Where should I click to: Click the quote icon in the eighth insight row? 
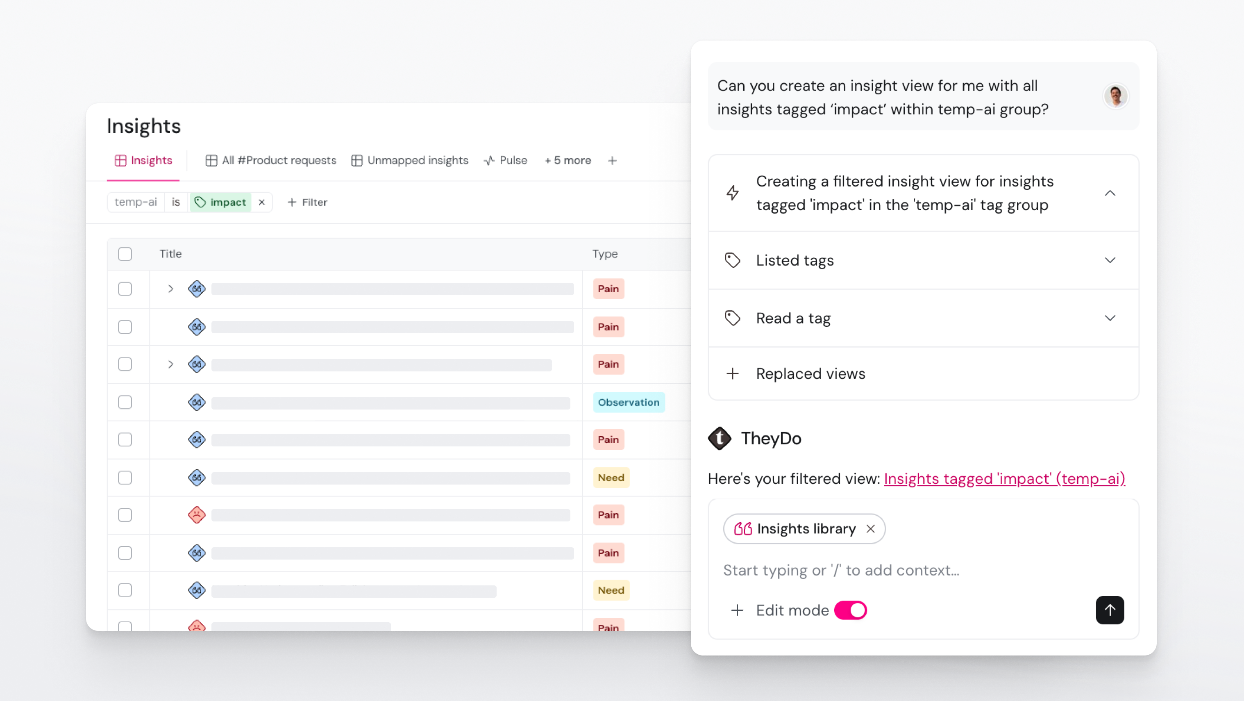click(197, 553)
